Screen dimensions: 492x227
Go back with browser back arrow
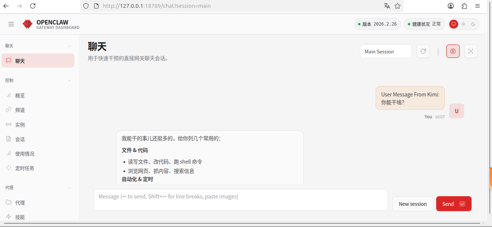click(6, 6)
